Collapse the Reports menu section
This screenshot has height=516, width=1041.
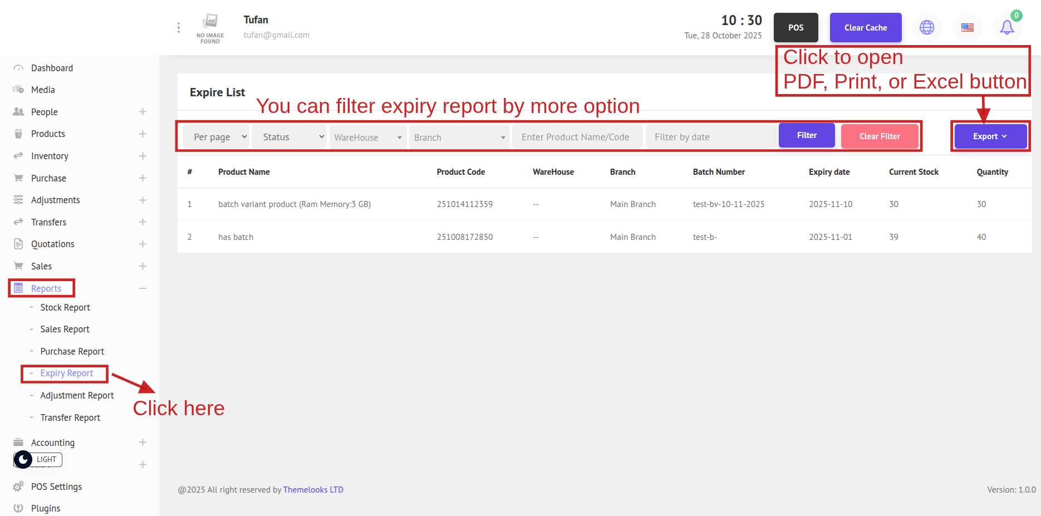pyautogui.click(x=143, y=288)
